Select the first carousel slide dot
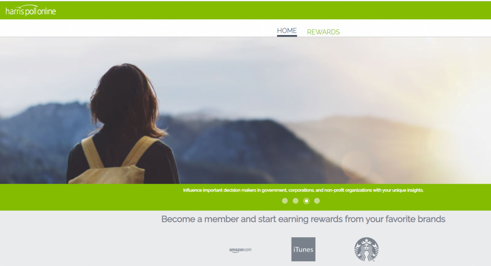 pos(285,201)
